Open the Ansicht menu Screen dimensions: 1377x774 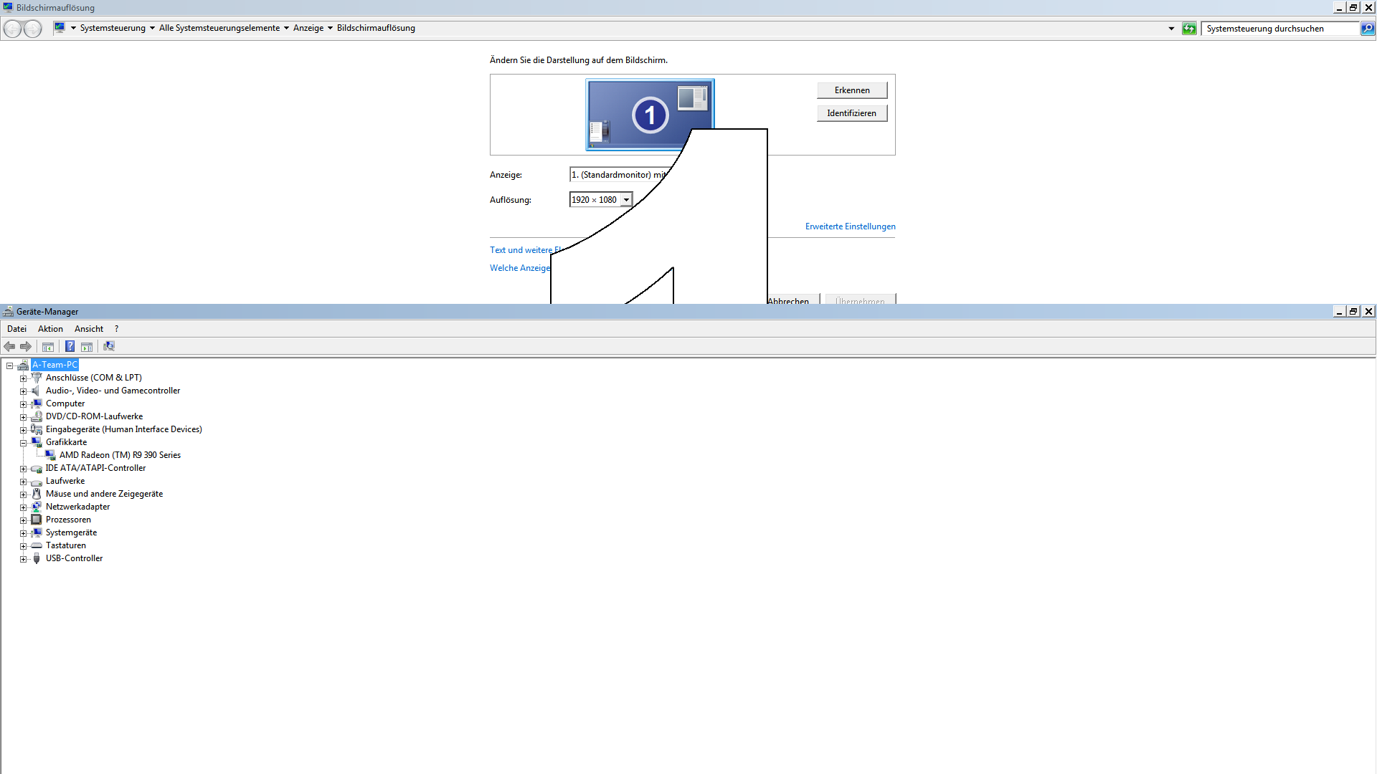[x=89, y=329]
